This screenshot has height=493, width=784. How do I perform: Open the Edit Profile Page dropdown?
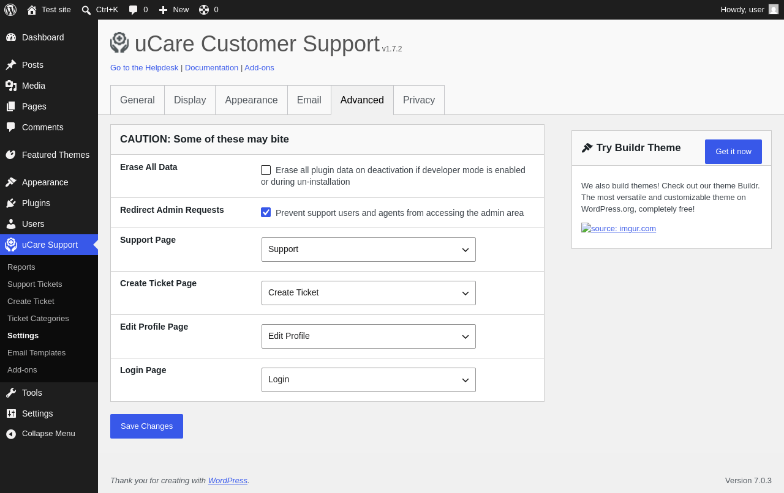coord(369,336)
